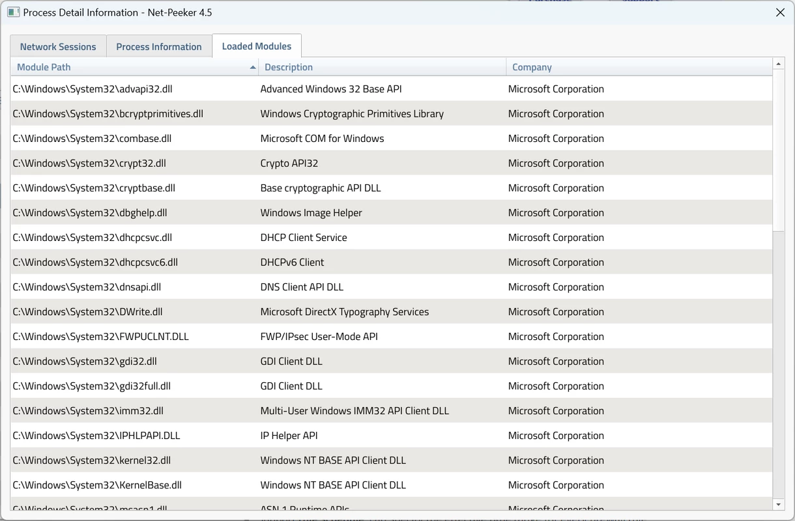Click the DNS Client API DLL description

pos(302,287)
